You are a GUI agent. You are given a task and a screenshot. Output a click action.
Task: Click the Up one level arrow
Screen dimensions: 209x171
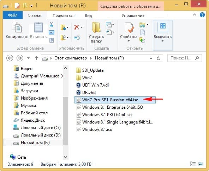[36, 58]
